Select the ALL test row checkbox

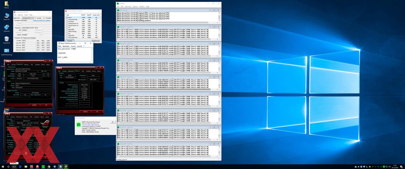[x=67, y=33]
